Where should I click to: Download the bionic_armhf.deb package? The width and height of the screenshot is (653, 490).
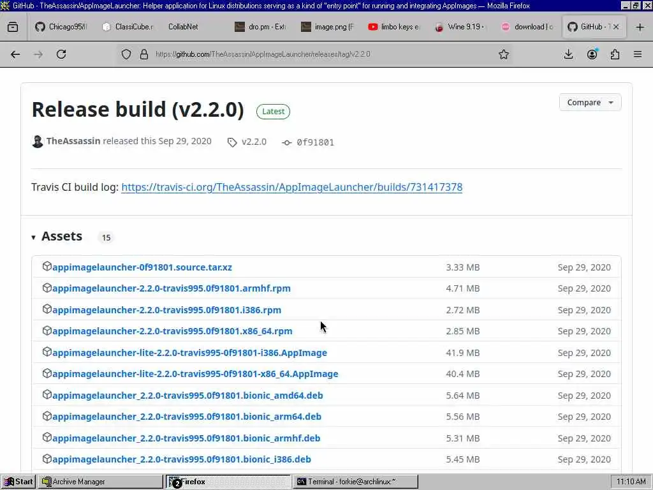(x=186, y=438)
